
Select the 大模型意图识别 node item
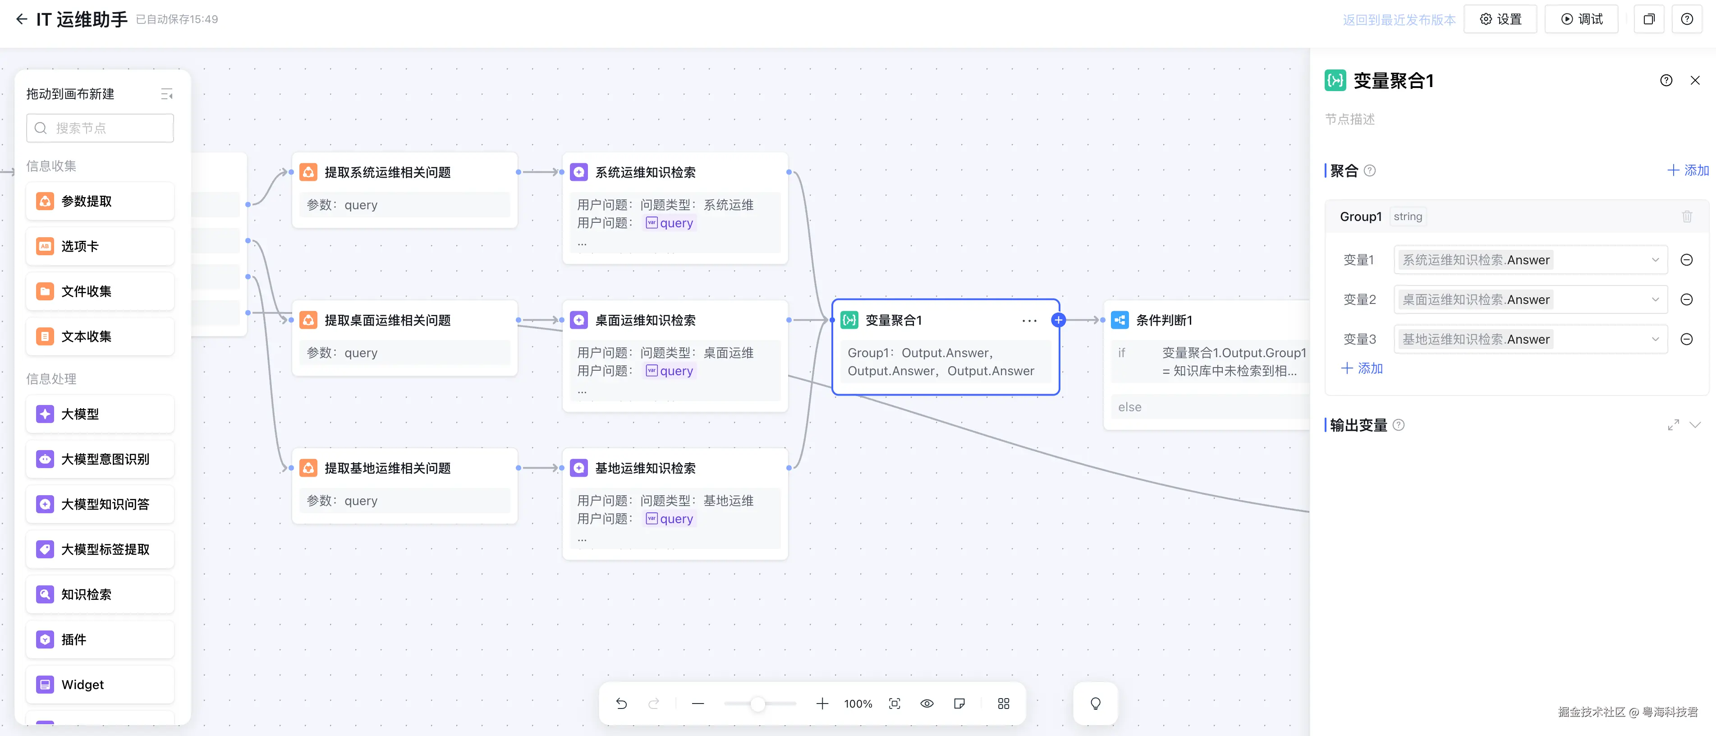click(100, 459)
